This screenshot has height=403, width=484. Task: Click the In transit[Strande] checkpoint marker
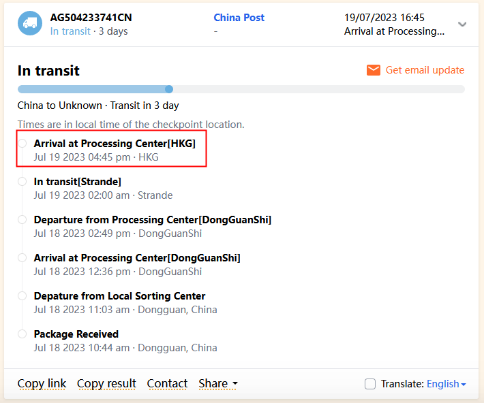[x=22, y=182]
